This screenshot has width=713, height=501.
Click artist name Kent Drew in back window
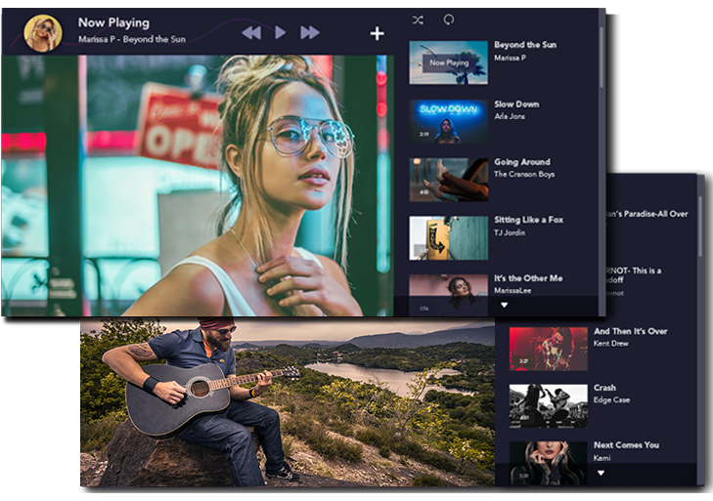[x=610, y=344]
